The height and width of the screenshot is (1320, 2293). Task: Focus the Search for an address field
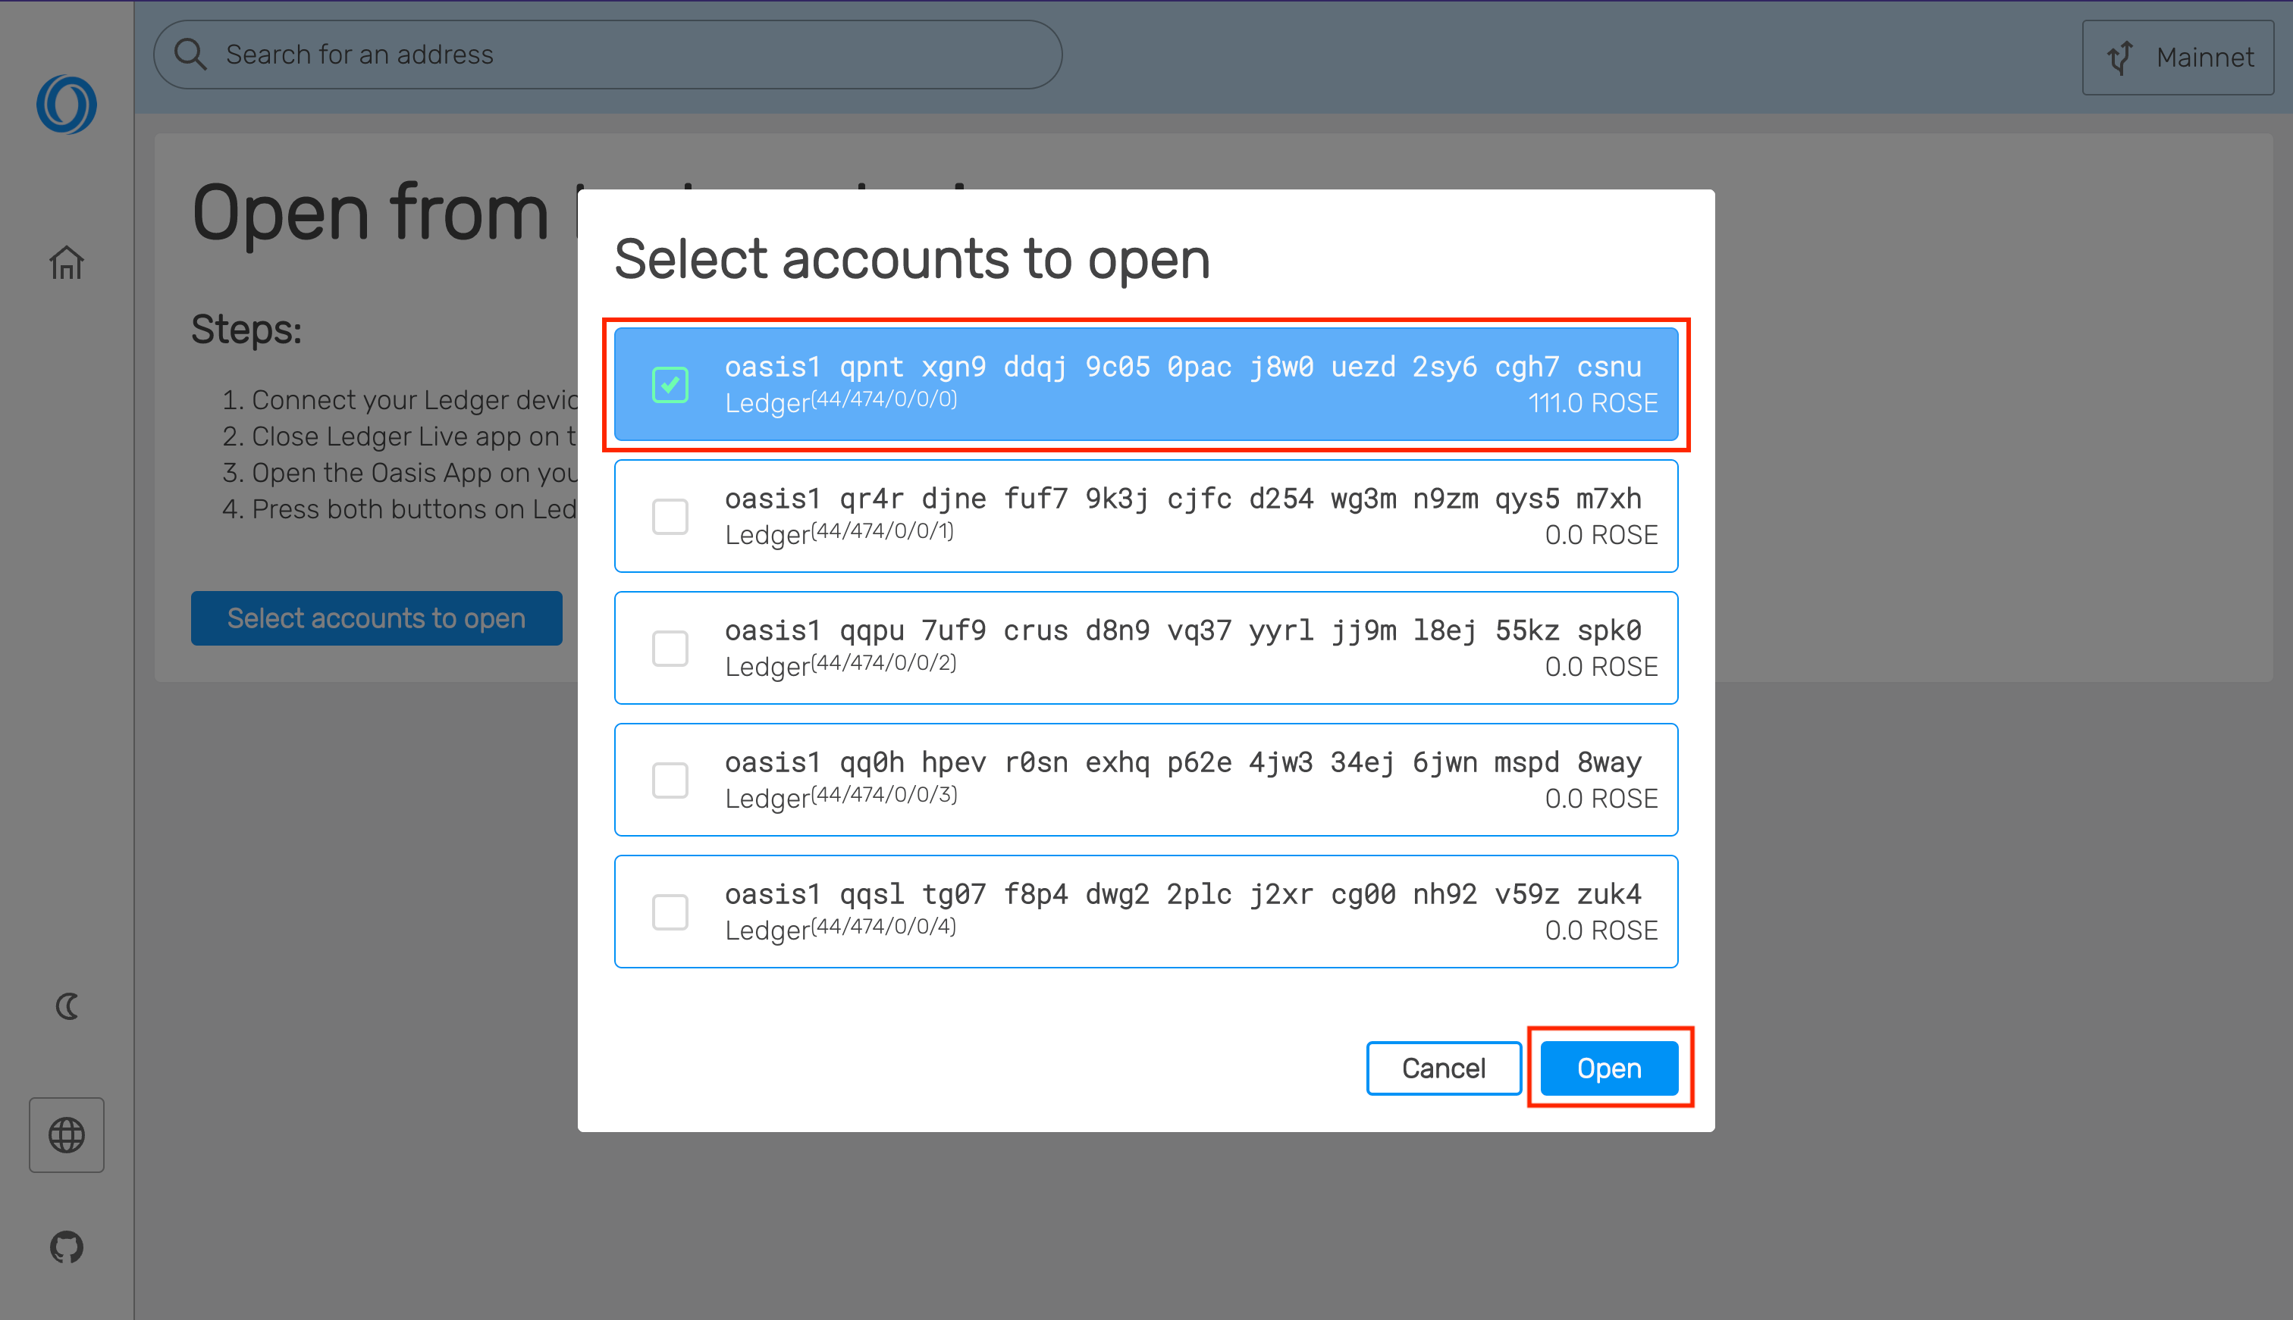click(607, 55)
